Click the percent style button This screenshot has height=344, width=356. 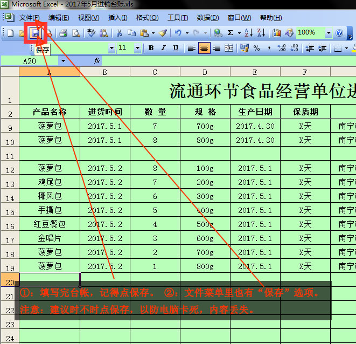[256, 48]
